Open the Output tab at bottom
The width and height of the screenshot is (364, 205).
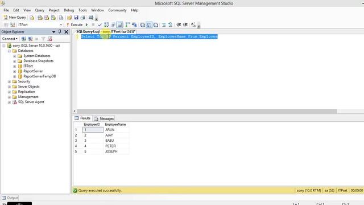(10, 198)
